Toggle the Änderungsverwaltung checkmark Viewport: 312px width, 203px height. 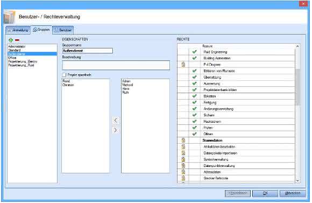pyautogui.click(x=194, y=109)
